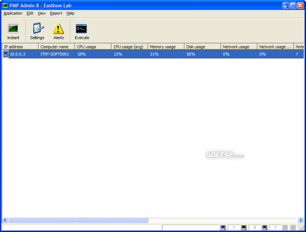Click the dark-blue total computers status icon
The image size is (306, 232).
tap(265, 227)
